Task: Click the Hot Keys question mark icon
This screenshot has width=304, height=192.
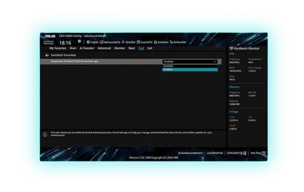Action: pos(264,153)
